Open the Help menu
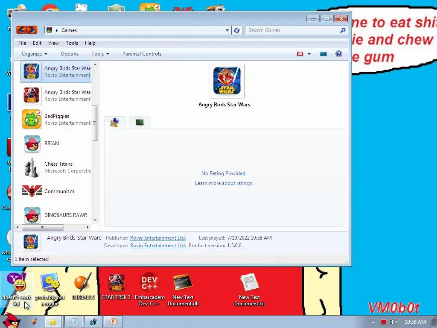437x328 pixels. 90,43
